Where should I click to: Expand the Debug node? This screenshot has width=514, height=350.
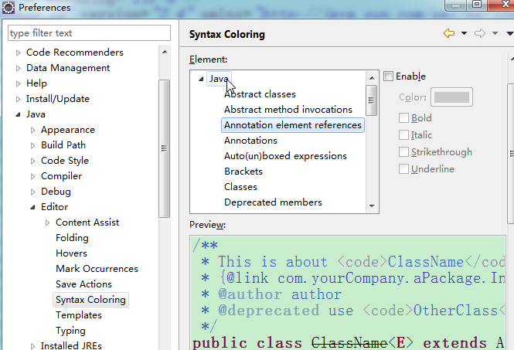coord(32,192)
